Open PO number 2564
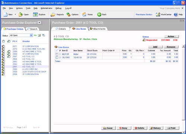The image size is (186, 134). point(15,59)
